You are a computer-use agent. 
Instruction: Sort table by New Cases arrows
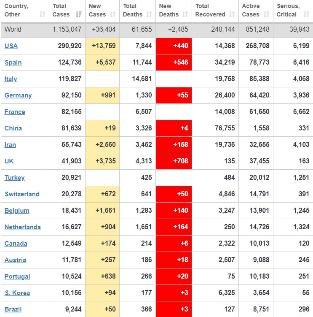point(113,14)
